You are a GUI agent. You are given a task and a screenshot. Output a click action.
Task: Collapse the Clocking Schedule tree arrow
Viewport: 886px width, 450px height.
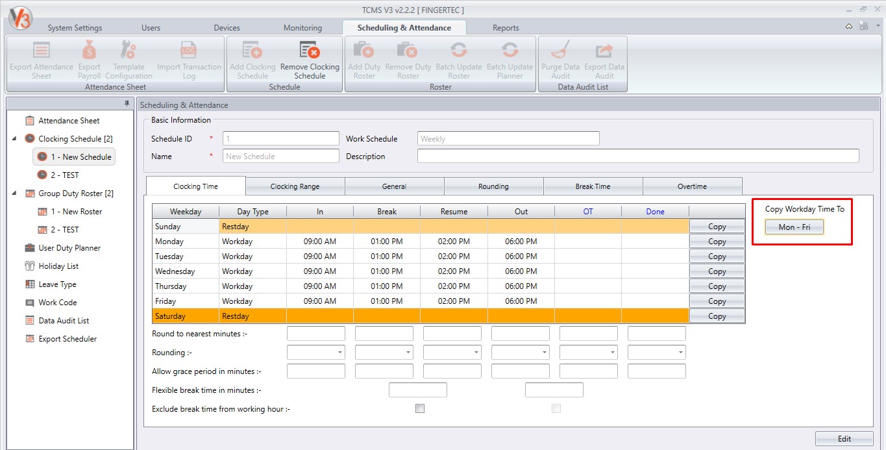click(14, 139)
